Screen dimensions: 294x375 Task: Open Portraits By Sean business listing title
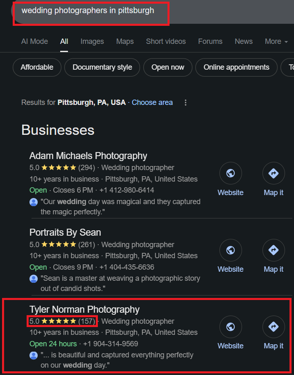[x=65, y=232]
